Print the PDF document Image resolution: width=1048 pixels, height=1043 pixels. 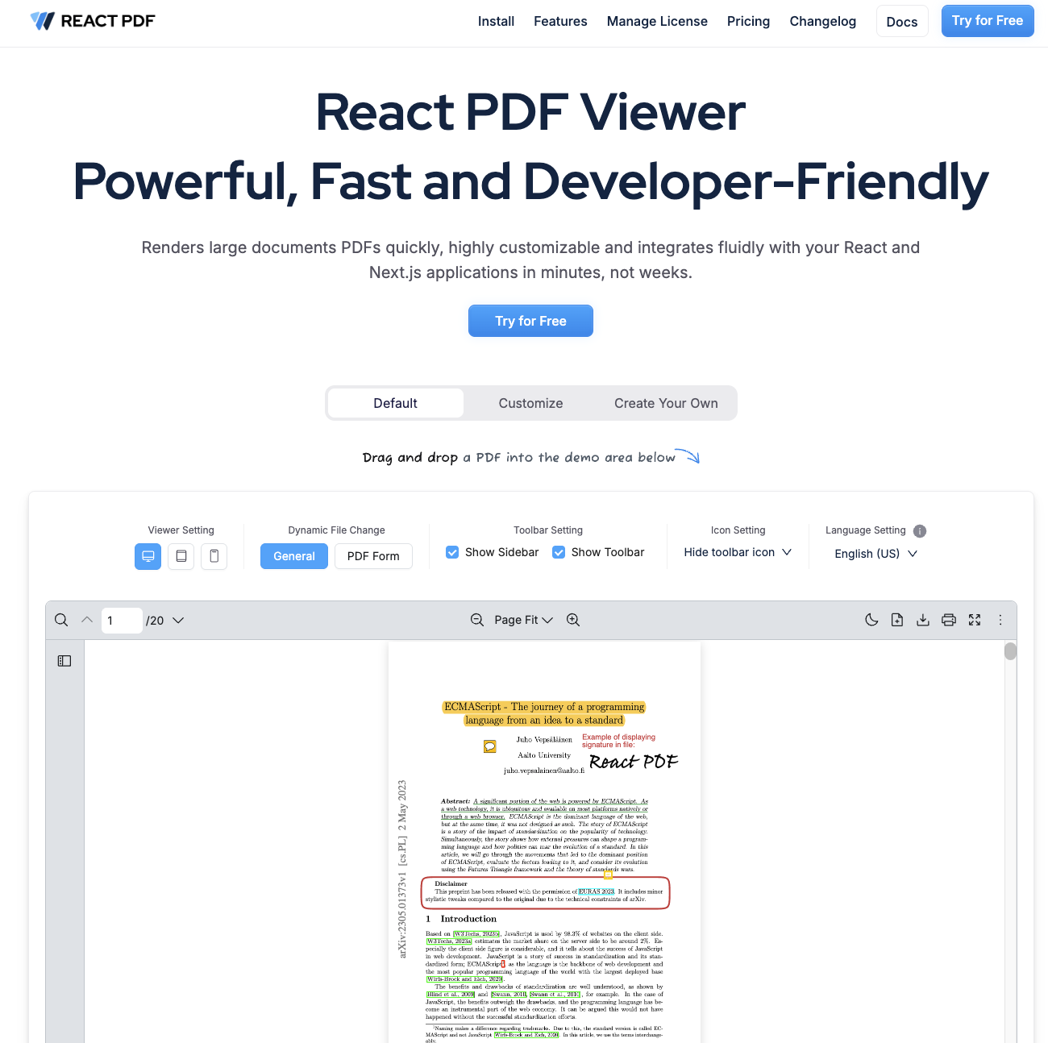point(949,620)
